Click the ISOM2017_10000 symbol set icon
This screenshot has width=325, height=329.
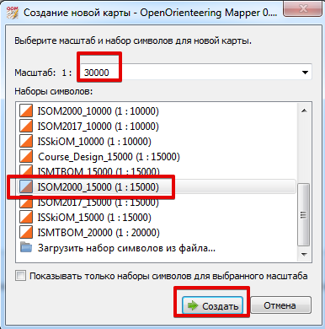click(26, 126)
